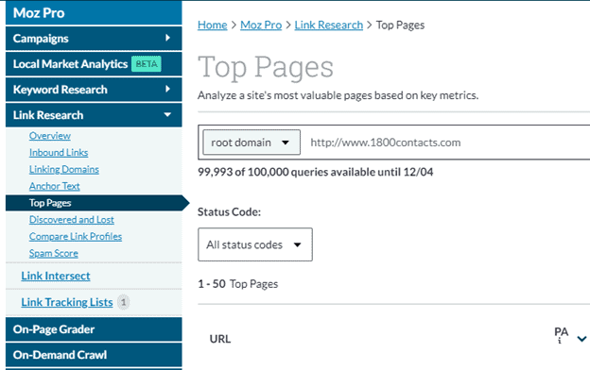The width and height of the screenshot is (590, 370).
Task: Open Link Tracking Lists
Action: point(67,302)
